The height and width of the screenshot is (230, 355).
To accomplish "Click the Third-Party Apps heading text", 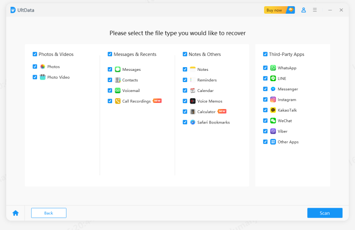I will pyautogui.click(x=286, y=54).
